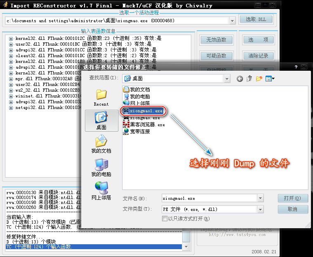Expand kernel32.dll FThunk:000101E8 node
The height and width of the screenshot is (257, 313).
coord(11,62)
